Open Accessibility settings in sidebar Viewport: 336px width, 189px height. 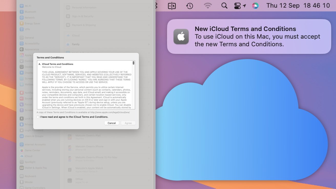[x=29, y=44]
